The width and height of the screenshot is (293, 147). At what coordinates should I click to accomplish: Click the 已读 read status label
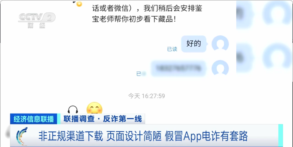click(172, 49)
